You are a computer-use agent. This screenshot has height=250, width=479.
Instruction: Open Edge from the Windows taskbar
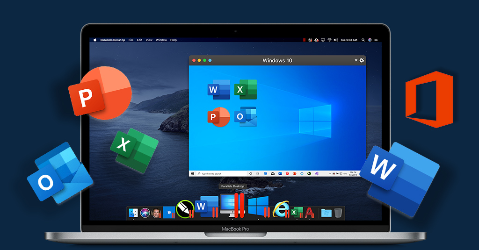(x=266, y=174)
